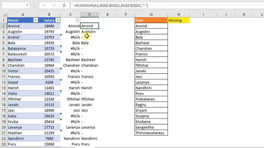Click cell D2 showing Arvind
Viewport: 264px width, 148px height.
click(90, 26)
